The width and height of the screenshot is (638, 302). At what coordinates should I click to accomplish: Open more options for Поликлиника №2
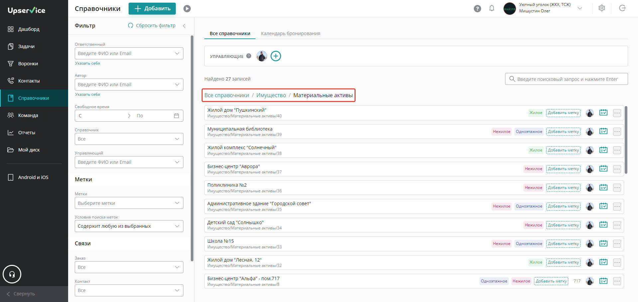point(617,188)
